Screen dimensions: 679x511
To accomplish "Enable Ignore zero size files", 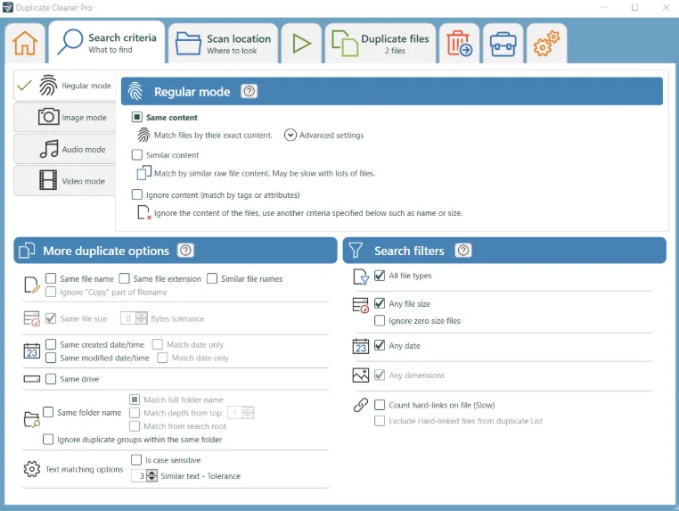I will coord(380,320).
